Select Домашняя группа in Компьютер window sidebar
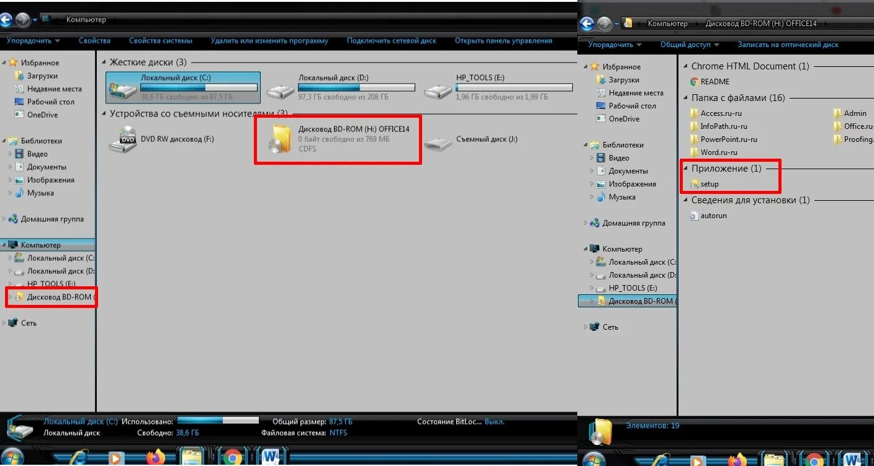 point(47,219)
